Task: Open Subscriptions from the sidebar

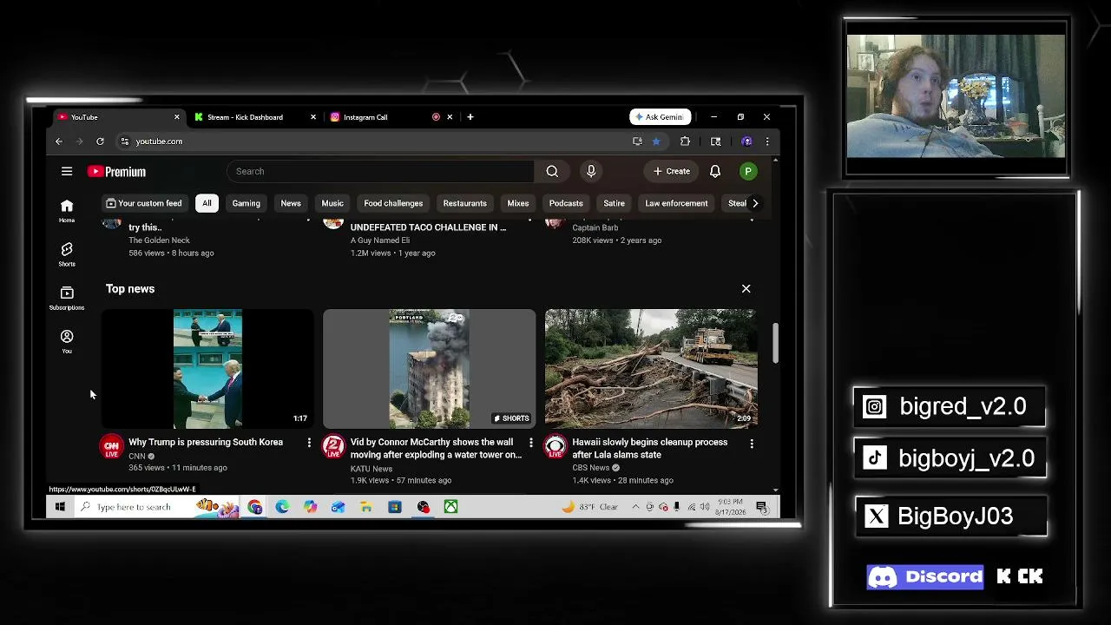Action: [67, 297]
